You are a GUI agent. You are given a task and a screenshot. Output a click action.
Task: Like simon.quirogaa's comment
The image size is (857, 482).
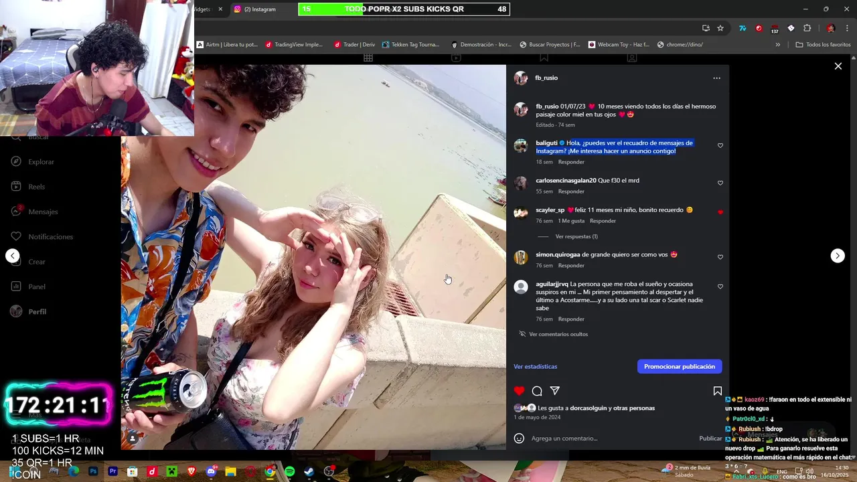click(x=720, y=257)
